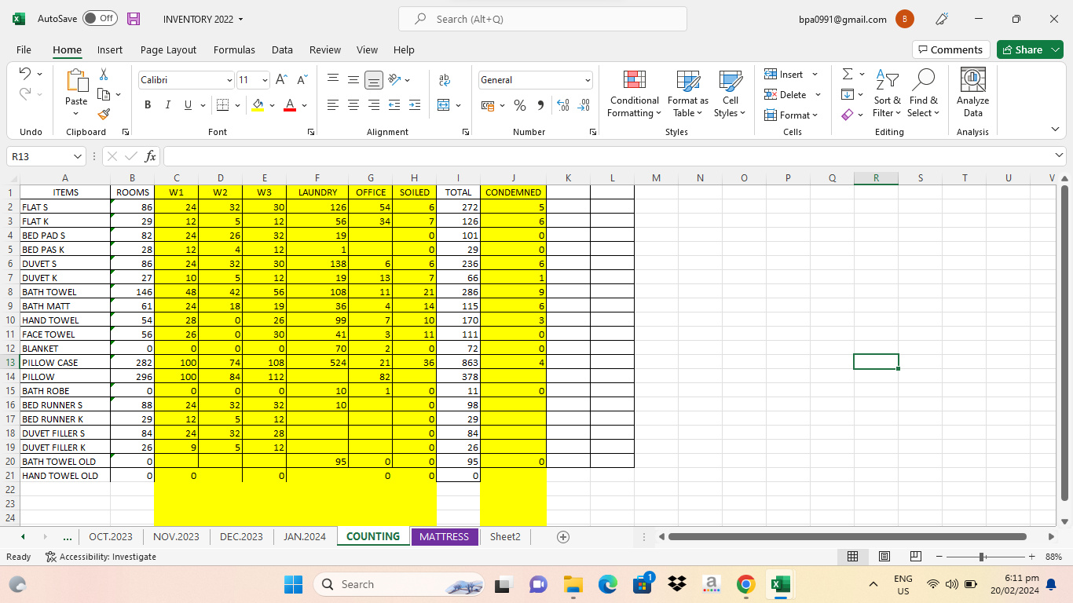Screen dimensions: 1073x603
Task: Apply Comma Style format
Action: click(540, 105)
